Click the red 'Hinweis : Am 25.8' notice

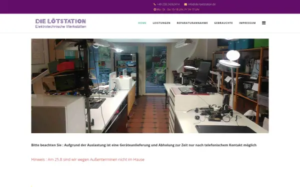[87, 160]
